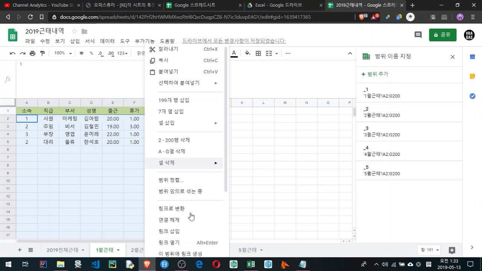Open 2019전체근태 tab dropdown arrow
Viewport: 482px width, 271px height.
coord(83,250)
